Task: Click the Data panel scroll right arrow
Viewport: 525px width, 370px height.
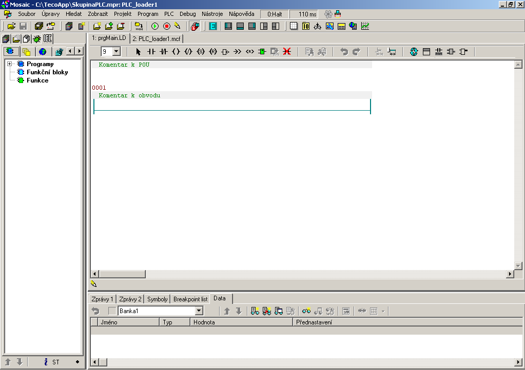Action: 518,362
